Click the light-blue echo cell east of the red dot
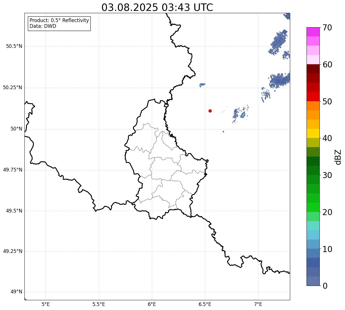 click(243, 115)
